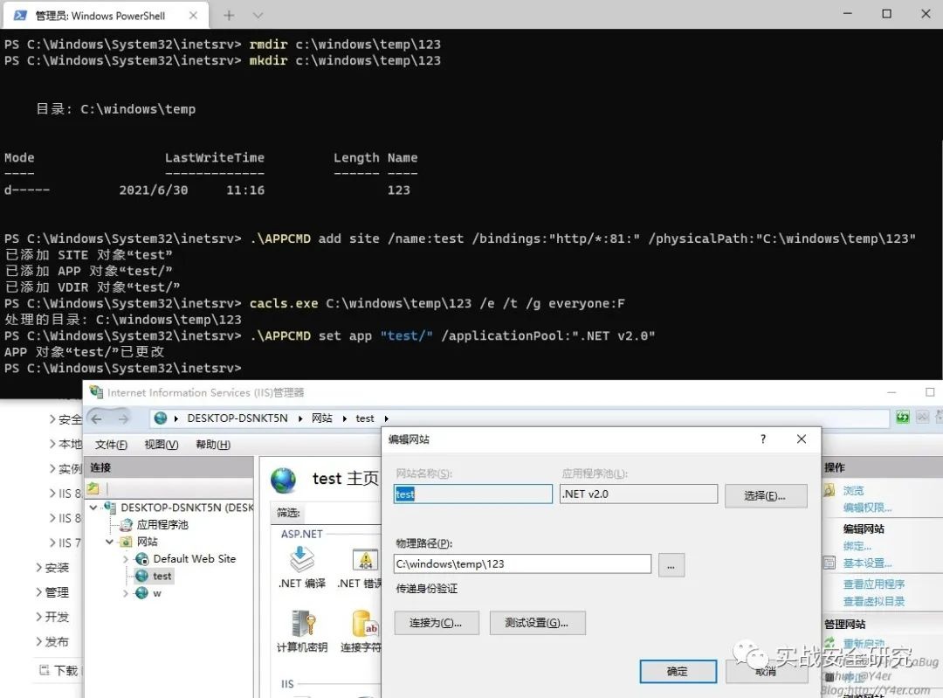
Task: Open breadcrumb arrow after DESKTOP-DSNKT5N
Action: pyautogui.click(x=300, y=418)
